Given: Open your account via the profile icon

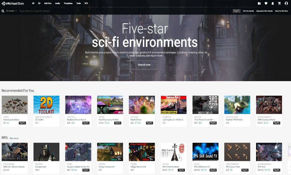Looking at the screenshot, I should pyautogui.click(x=286, y=3).
